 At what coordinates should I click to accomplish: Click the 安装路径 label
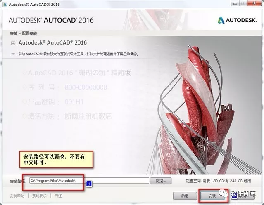[18, 181]
